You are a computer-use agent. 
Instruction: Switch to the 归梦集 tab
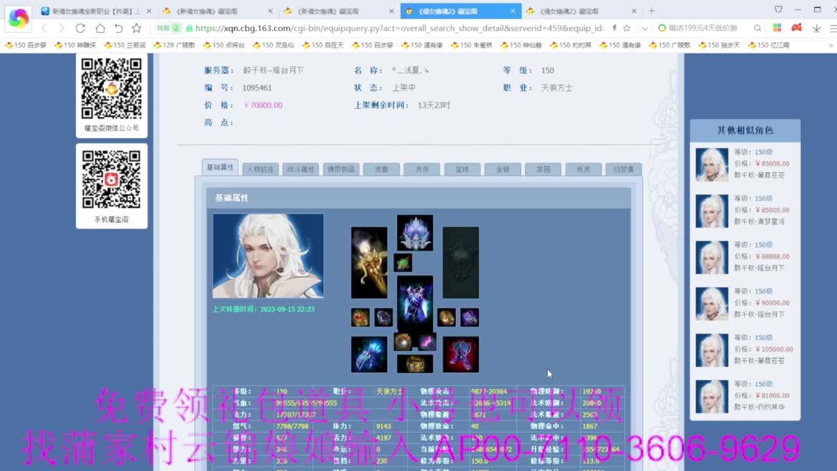(x=623, y=169)
